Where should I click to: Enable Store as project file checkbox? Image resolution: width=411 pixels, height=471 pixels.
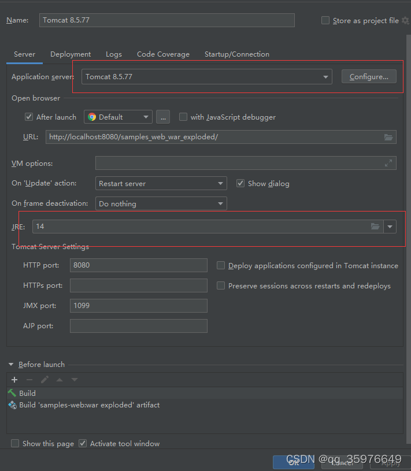pos(325,20)
